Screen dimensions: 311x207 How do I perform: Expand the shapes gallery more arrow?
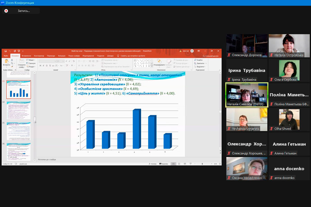(152, 66)
